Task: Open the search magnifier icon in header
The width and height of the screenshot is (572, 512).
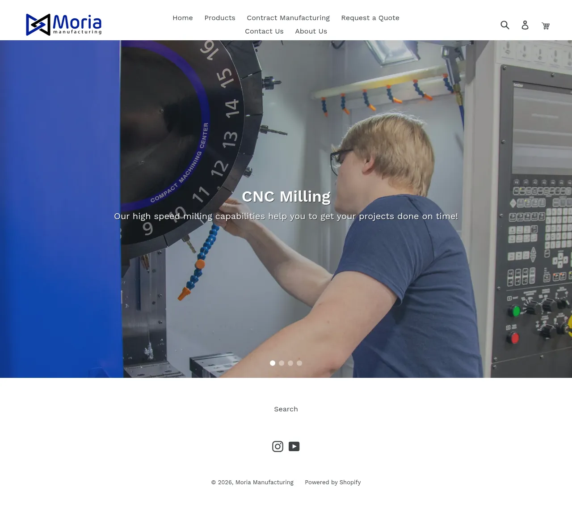Action: 505,25
